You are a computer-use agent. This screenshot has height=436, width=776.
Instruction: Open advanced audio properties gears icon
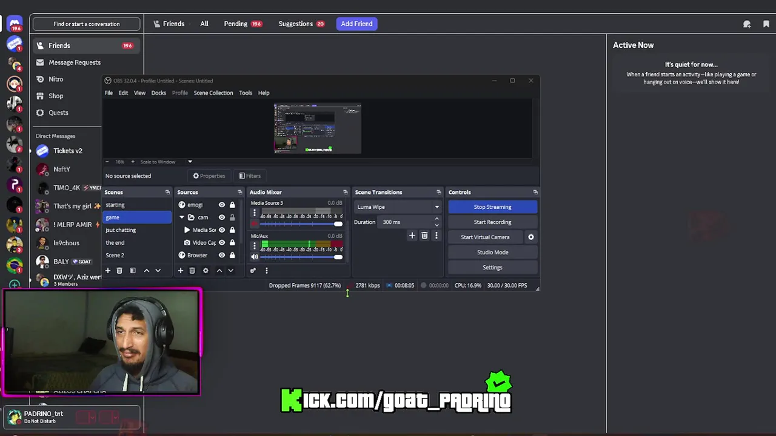coord(253,271)
